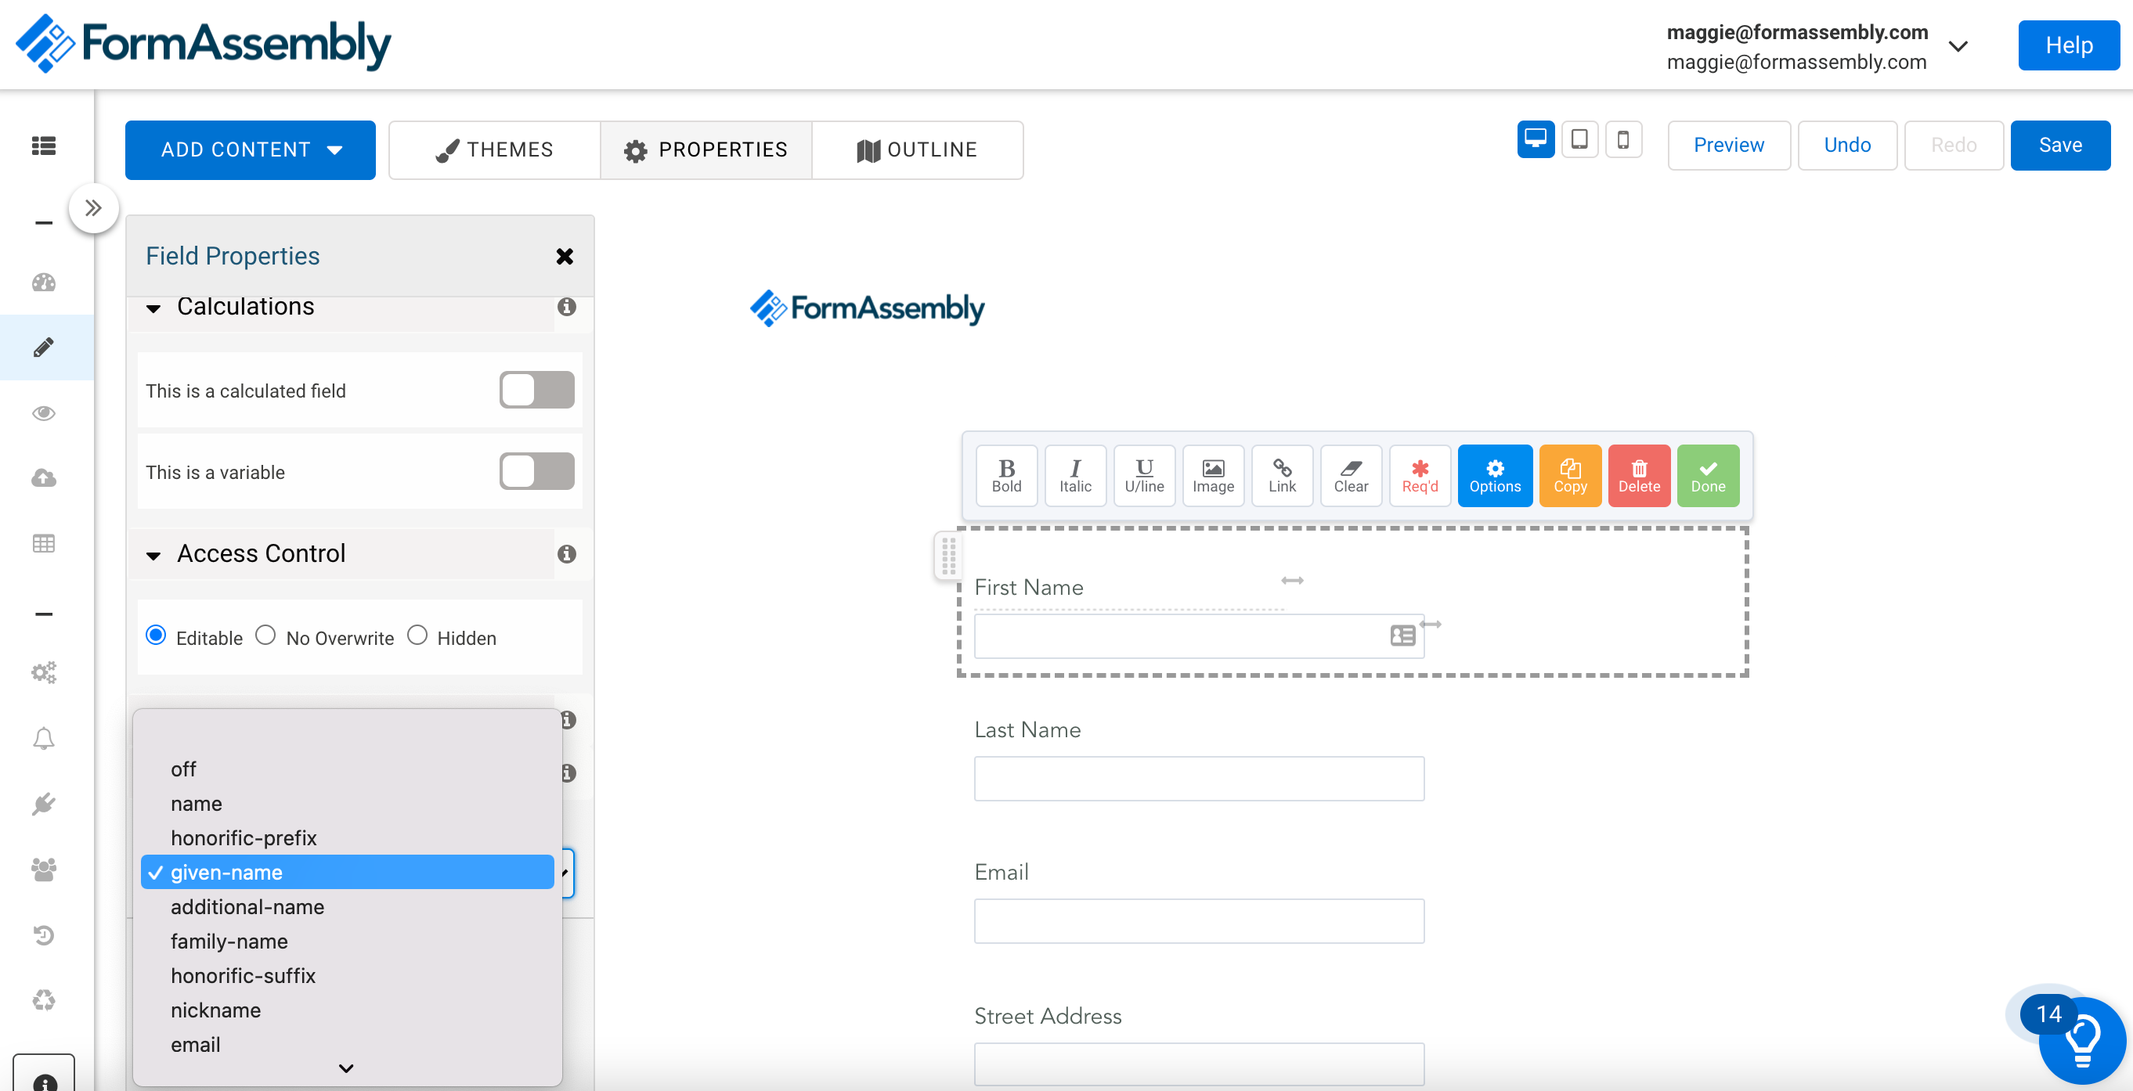Screen dimensions: 2133x1091
Task: Open the dashboard palette sidebar icon
Action: [x=44, y=283]
